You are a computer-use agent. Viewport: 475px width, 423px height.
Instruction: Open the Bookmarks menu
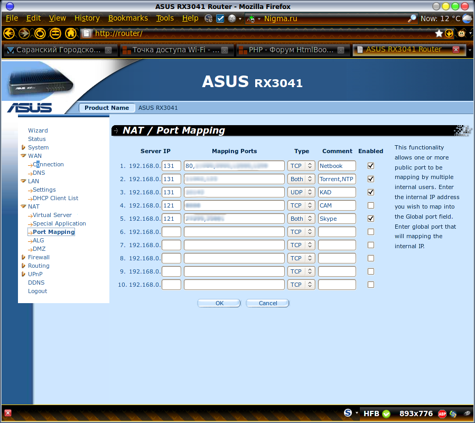coord(128,18)
